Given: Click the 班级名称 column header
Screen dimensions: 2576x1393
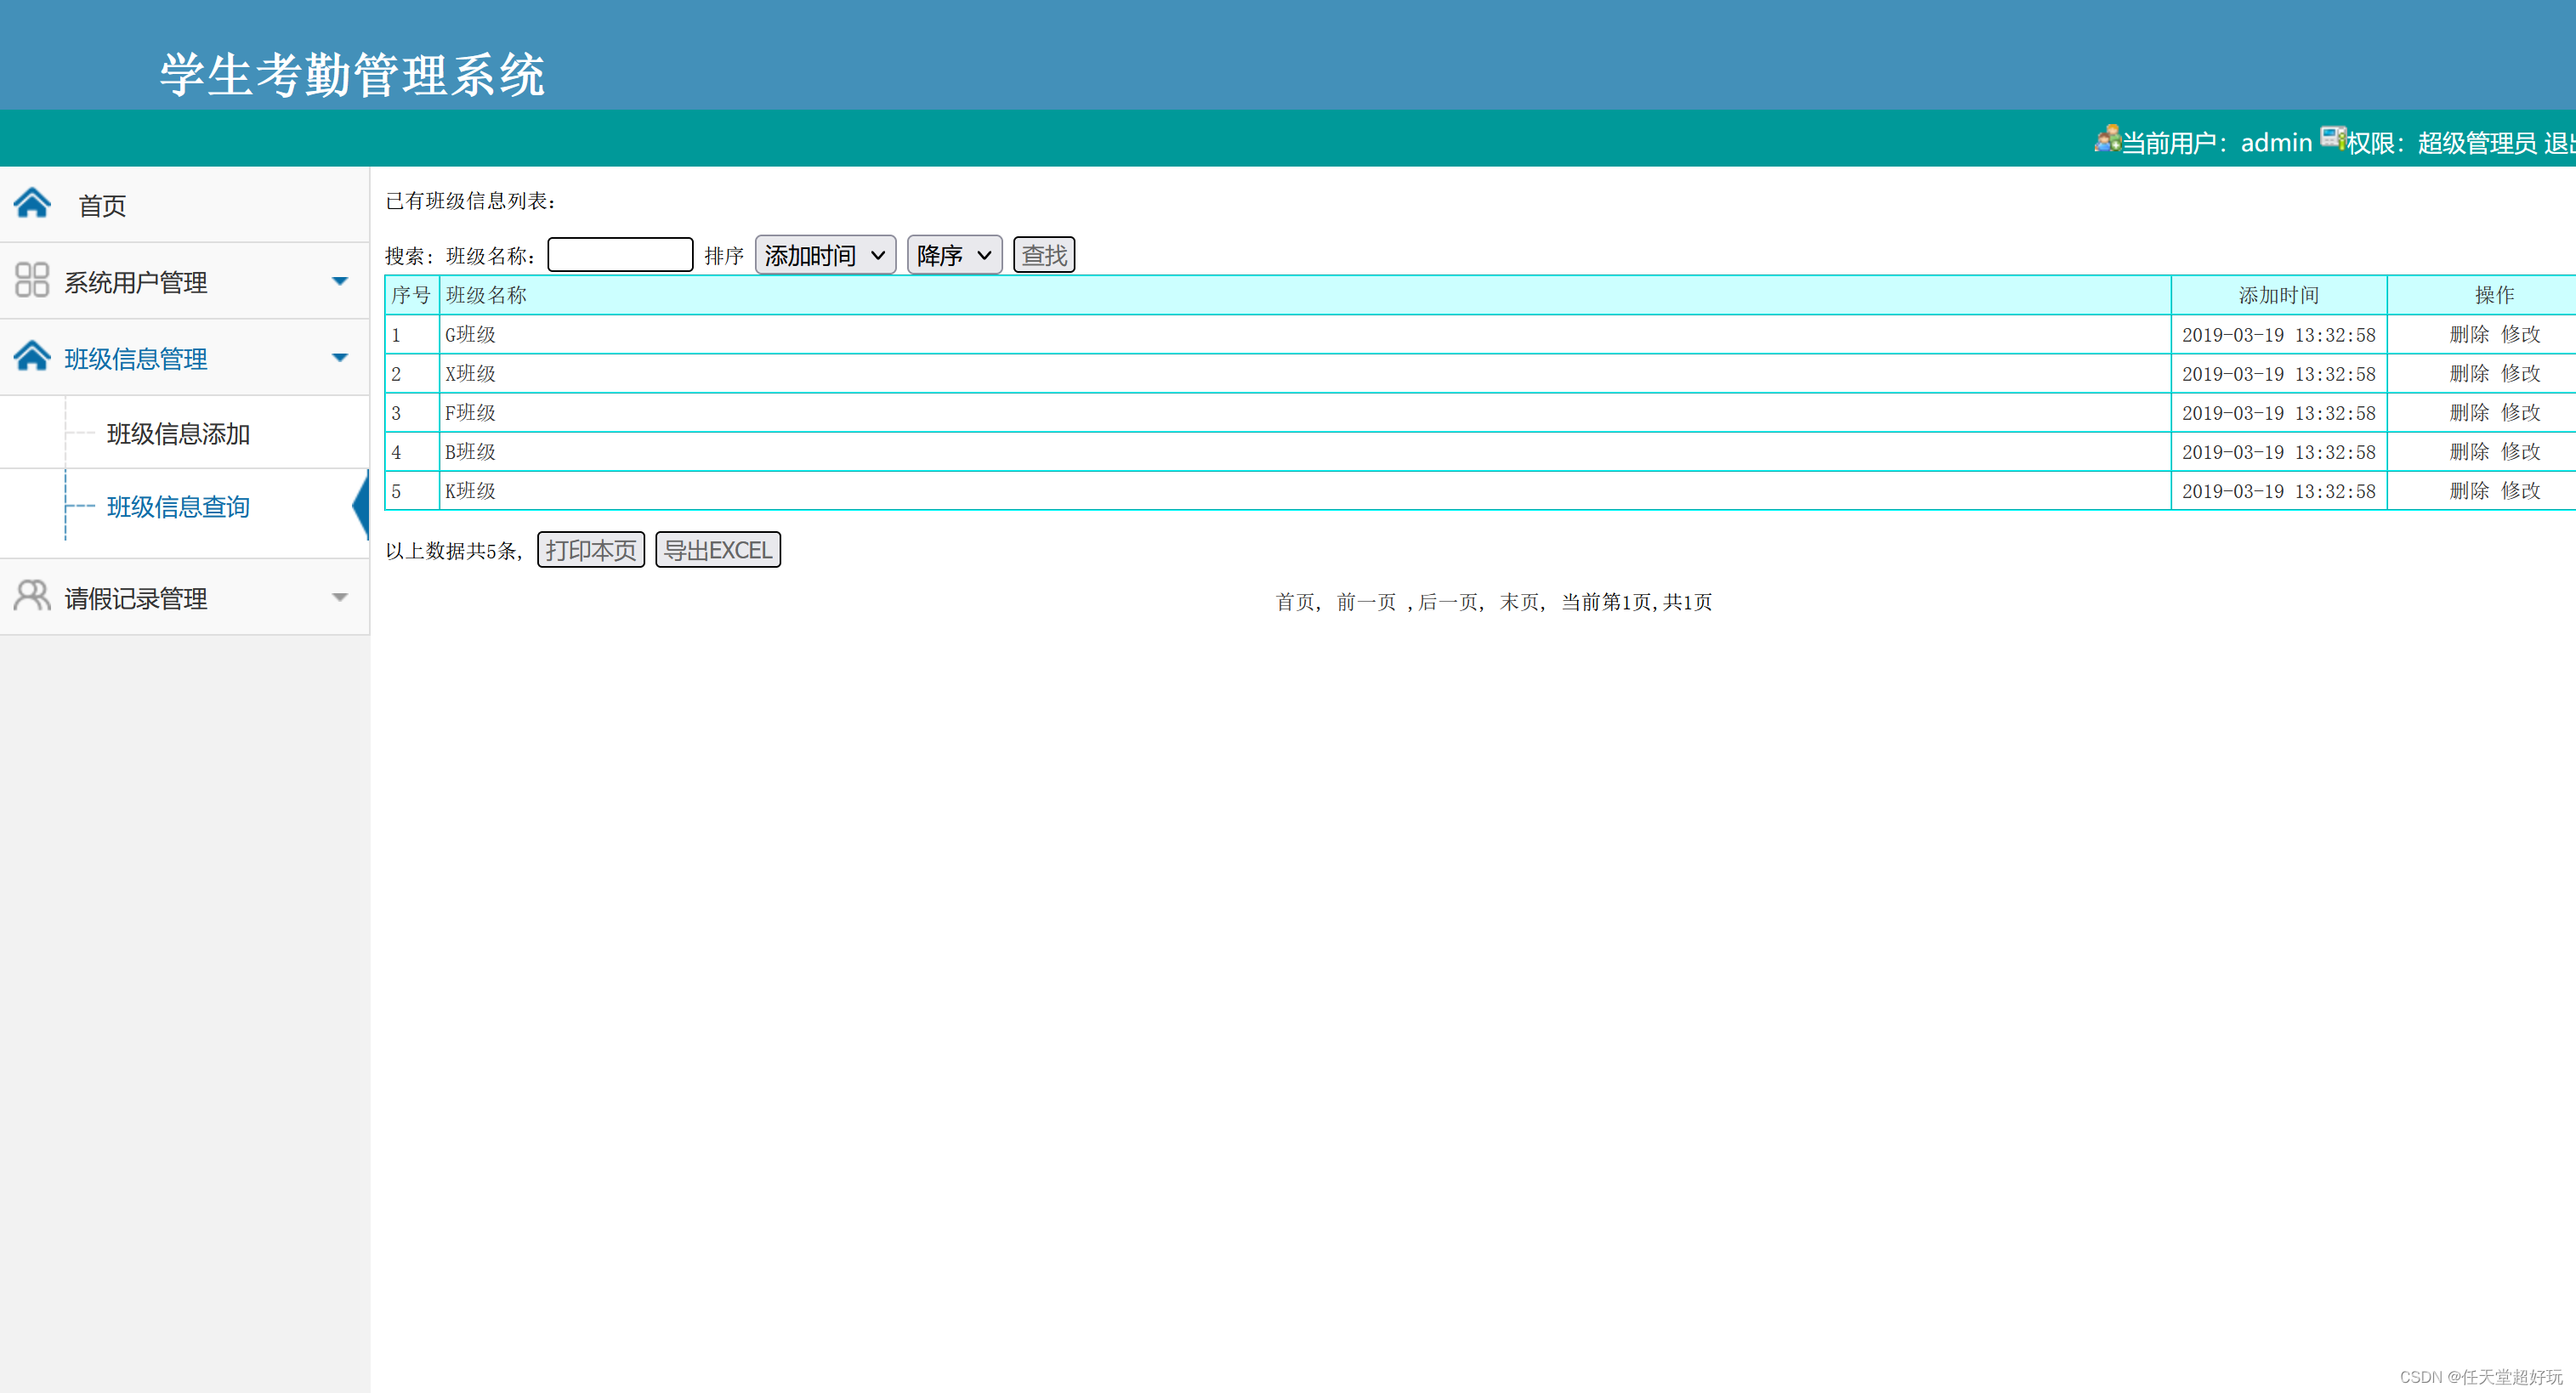Looking at the screenshot, I should 1305,295.
